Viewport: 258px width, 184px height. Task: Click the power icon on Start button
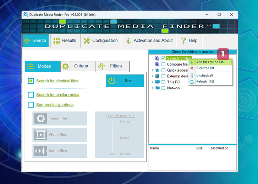pos(111,81)
